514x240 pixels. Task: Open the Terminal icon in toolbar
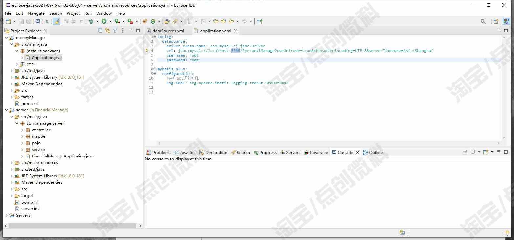pos(38,21)
